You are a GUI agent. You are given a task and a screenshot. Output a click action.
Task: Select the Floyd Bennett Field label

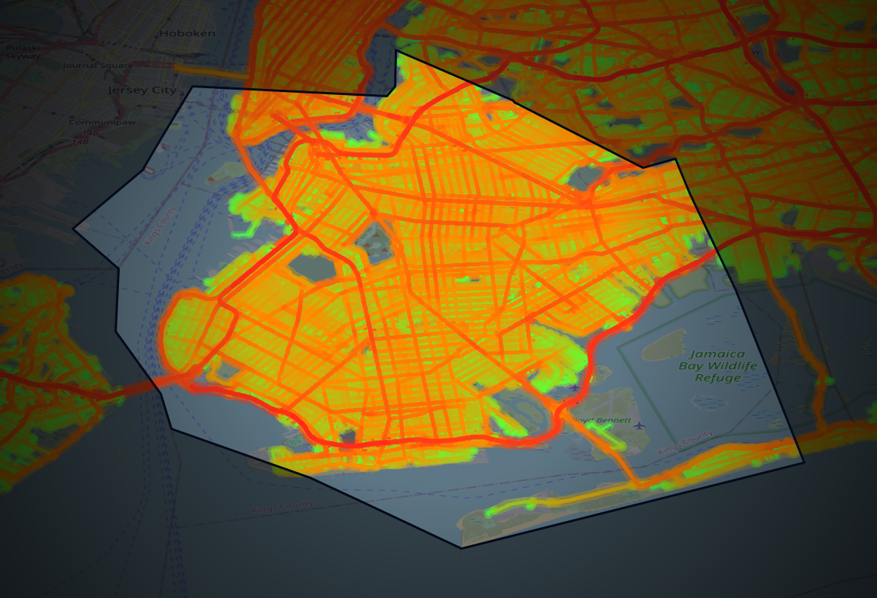tap(603, 420)
